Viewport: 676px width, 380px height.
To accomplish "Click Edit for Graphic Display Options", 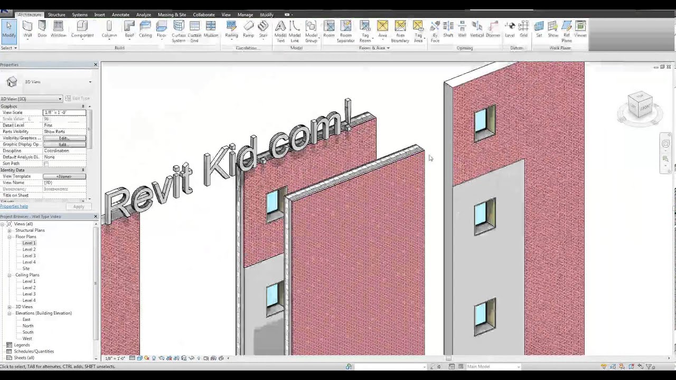I will (64, 145).
